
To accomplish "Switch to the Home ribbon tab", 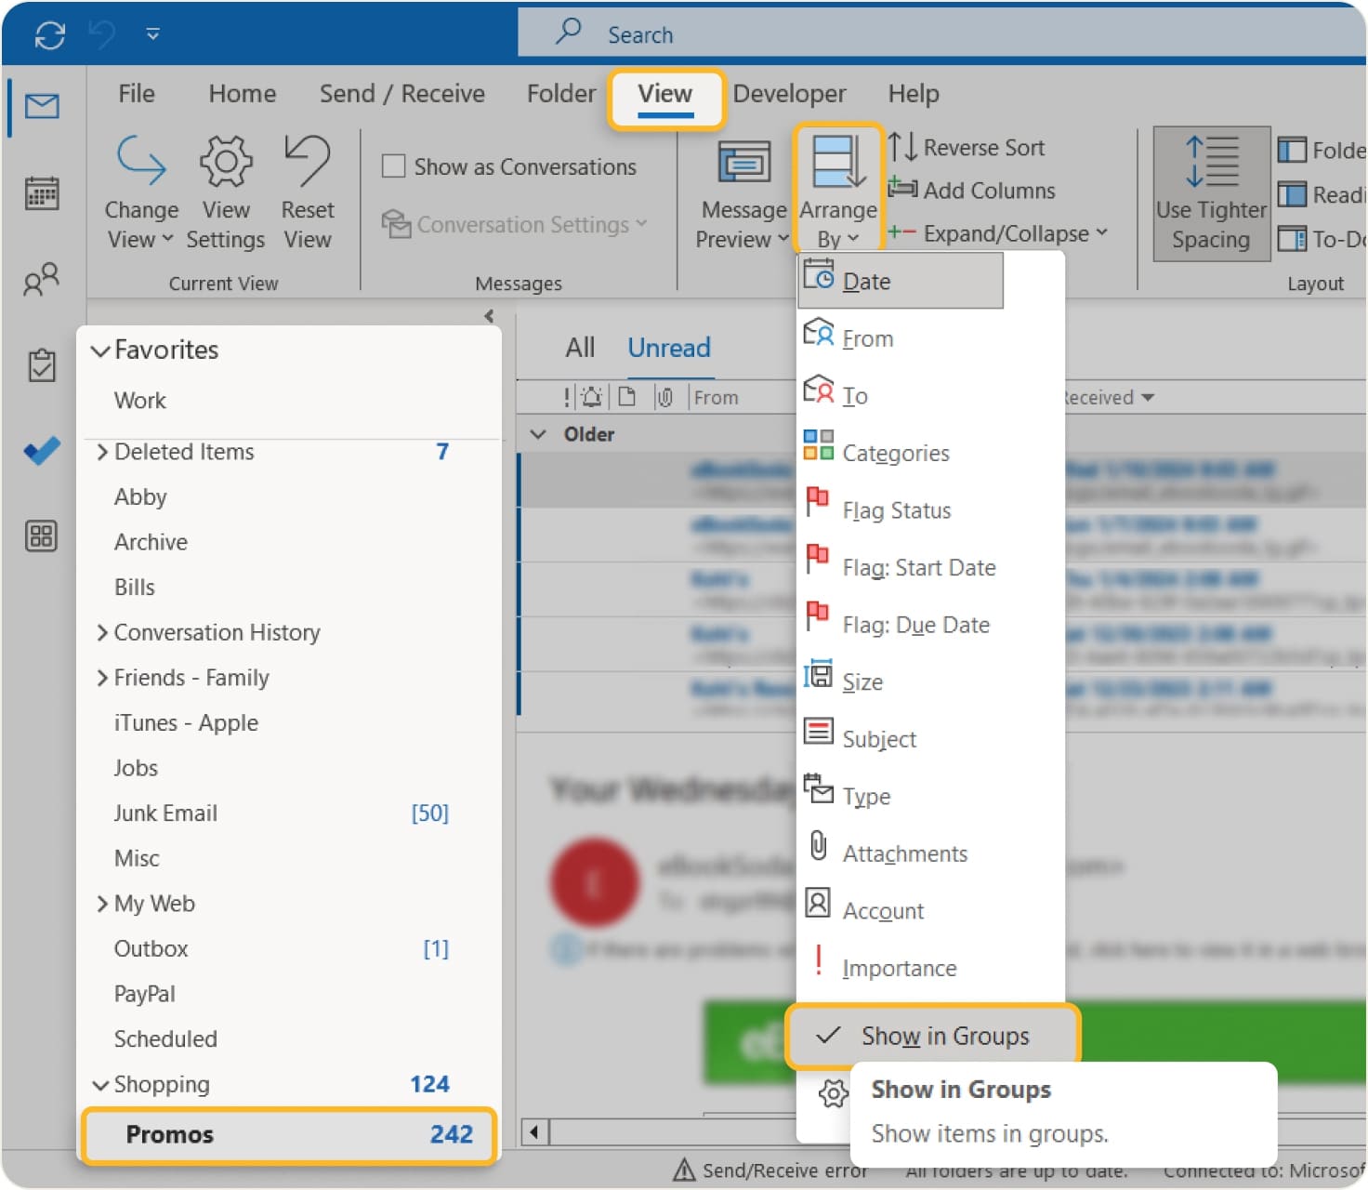I will click(242, 94).
